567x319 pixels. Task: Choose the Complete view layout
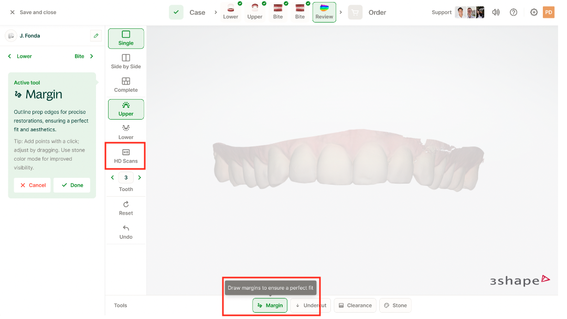tap(126, 85)
